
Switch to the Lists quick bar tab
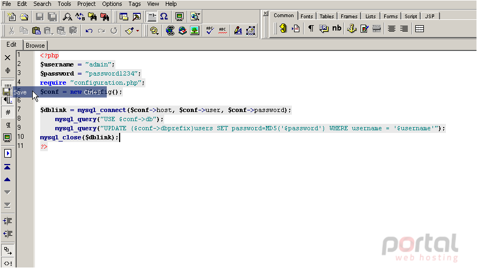tap(371, 17)
